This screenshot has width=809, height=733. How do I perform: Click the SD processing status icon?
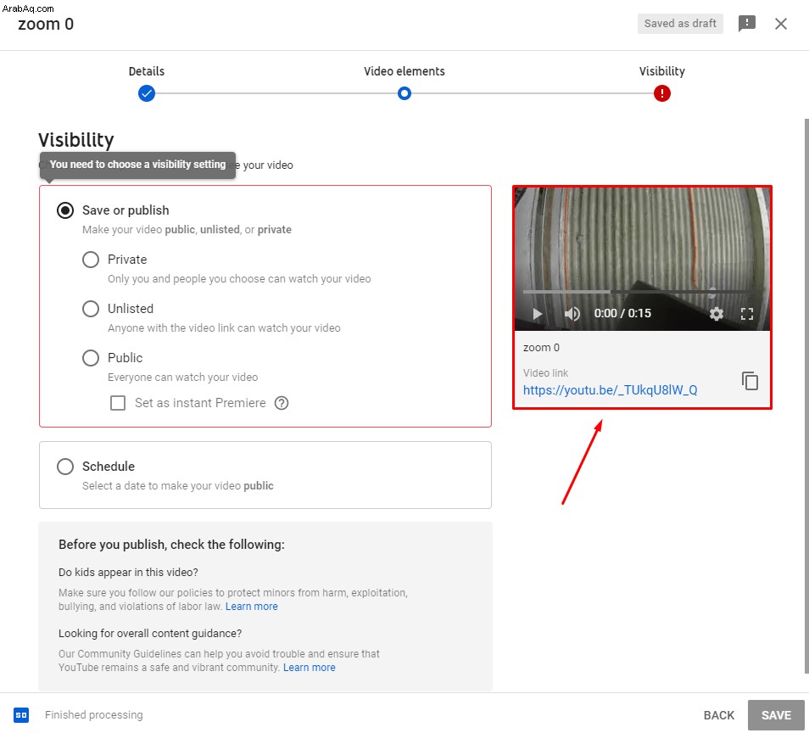pyautogui.click(x=21, y=715)
